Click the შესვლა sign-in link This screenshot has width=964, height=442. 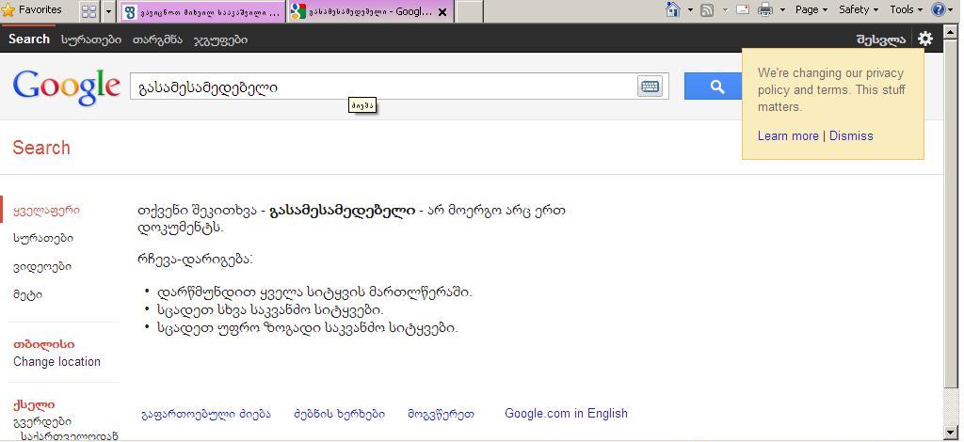point(881,39)
